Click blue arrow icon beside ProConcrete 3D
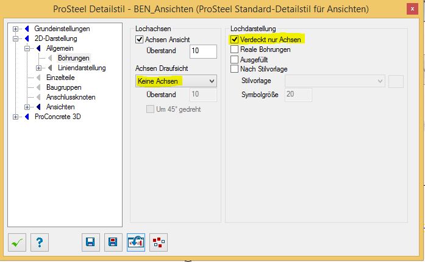 coord(27,117)
